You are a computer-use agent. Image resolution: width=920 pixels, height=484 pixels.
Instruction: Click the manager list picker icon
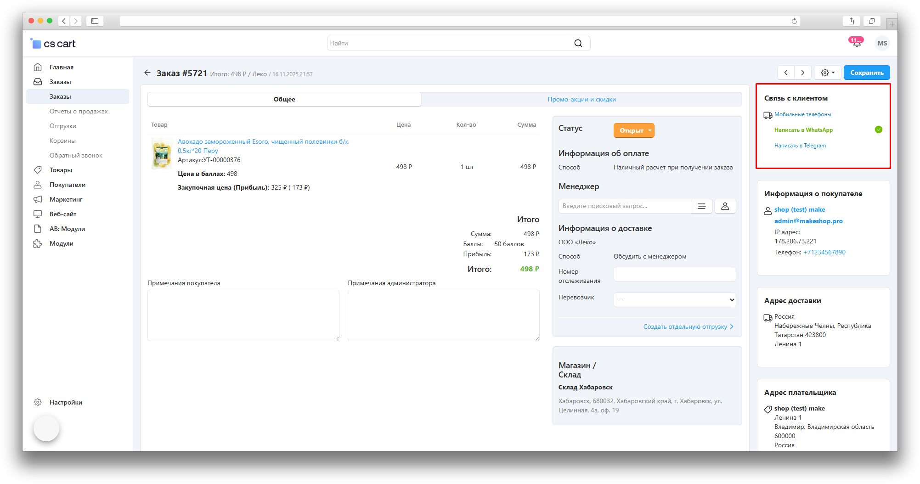point(701,206)
